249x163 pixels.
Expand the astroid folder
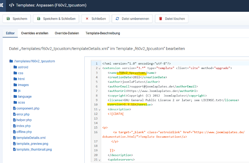tap(23, 67)
